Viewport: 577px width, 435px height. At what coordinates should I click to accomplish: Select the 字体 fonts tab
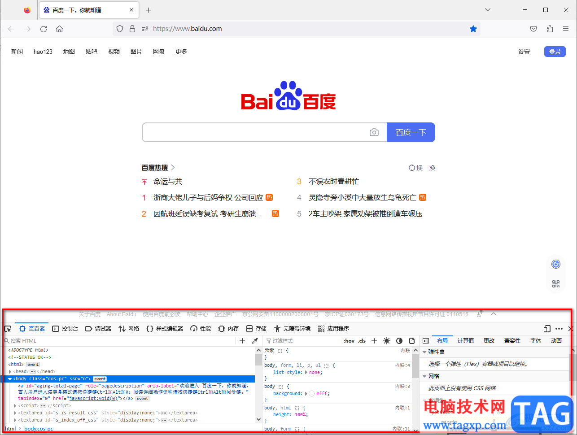[x=536, y=341]
